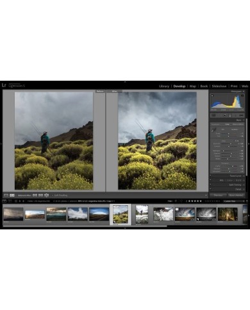Viewport: 250px width, 310px height.
Task: Toggle highlight clipping indicator in histogram
Action: tap(242, 95)
